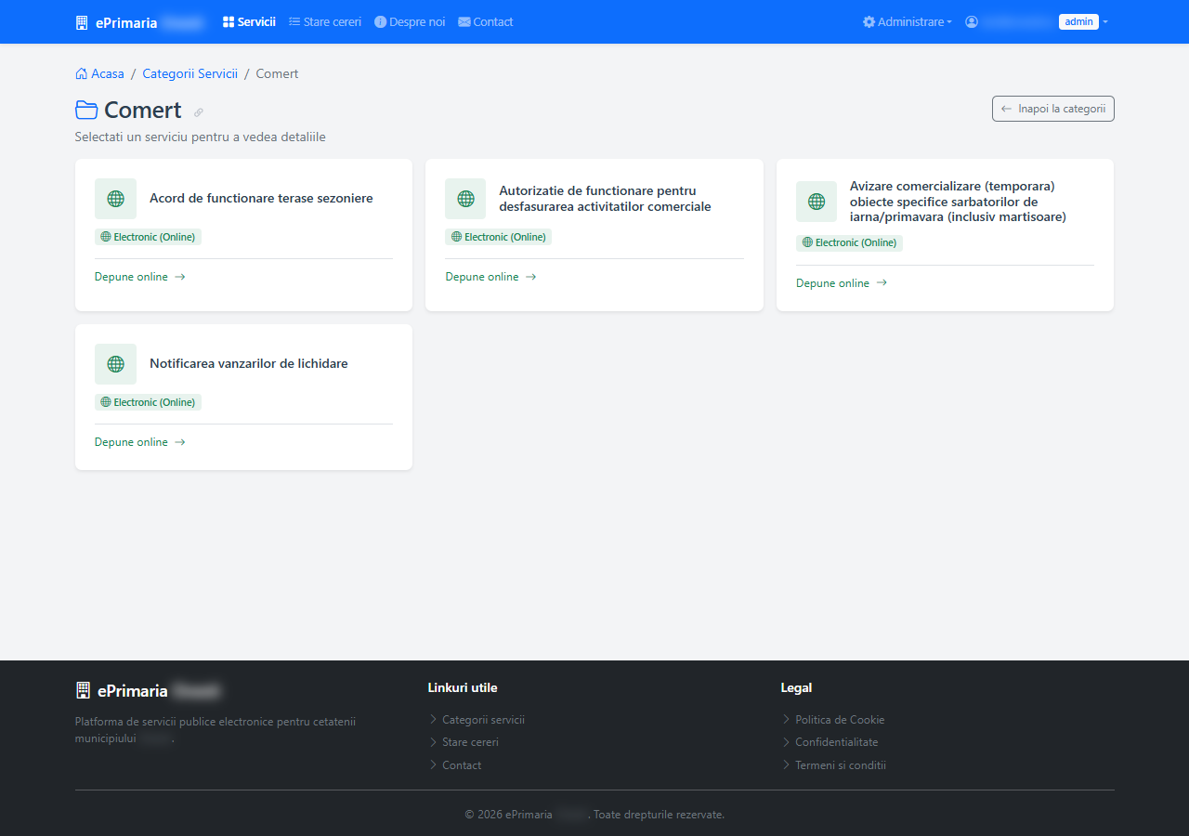Screen dimensions: 1189x836
Task: Click Electronic (Online) badge on Acord card
Action: (x=148, y=237)
